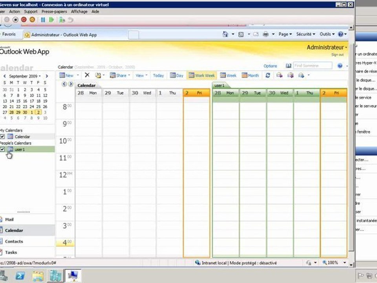
Task: Click the green VM reset/play icon
Action: [x=51, y=20]
